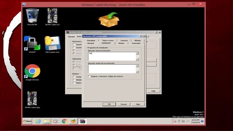Image resolution: width=233 pixels, height=131 pixels.
Task: Click the taskbar clock showing 10:02 PM
Action: coord(196,121)
